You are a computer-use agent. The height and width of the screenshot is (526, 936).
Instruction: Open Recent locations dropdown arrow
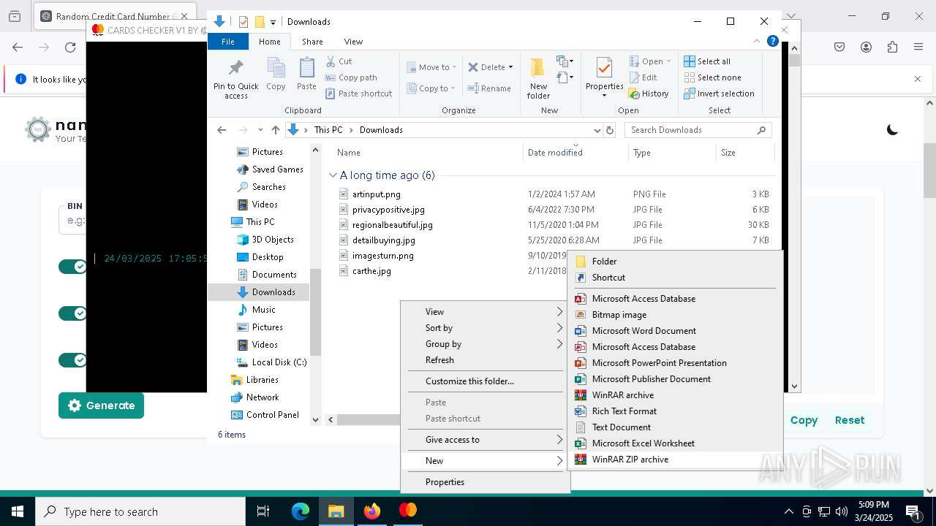pyautogui.click(x=260, y=130)
